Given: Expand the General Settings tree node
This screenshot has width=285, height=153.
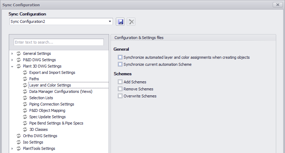Looking at the screenshot, I should tap(12, 53).
